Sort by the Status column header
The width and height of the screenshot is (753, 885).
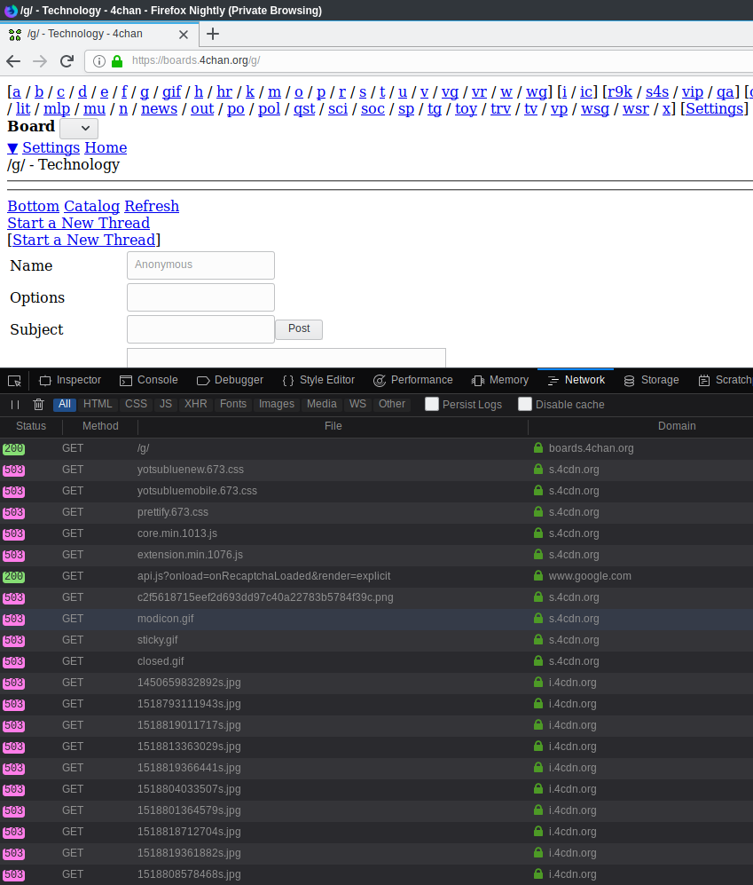coord(31,426)
